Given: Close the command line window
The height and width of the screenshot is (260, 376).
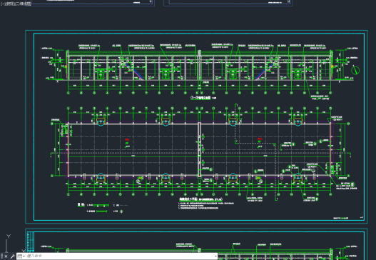Looking at the screenshot, I should (x=6, y=256).
